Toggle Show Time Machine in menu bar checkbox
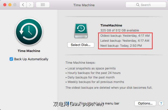168x110 pixels. click(66, 103)
